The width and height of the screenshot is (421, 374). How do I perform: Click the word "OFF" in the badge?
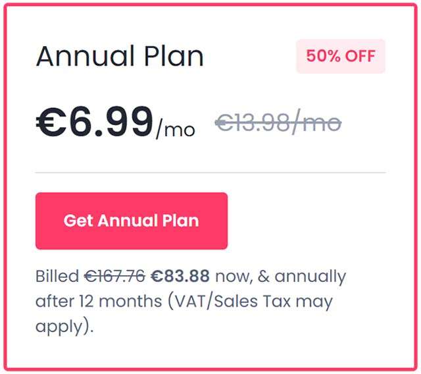point(359,56)
